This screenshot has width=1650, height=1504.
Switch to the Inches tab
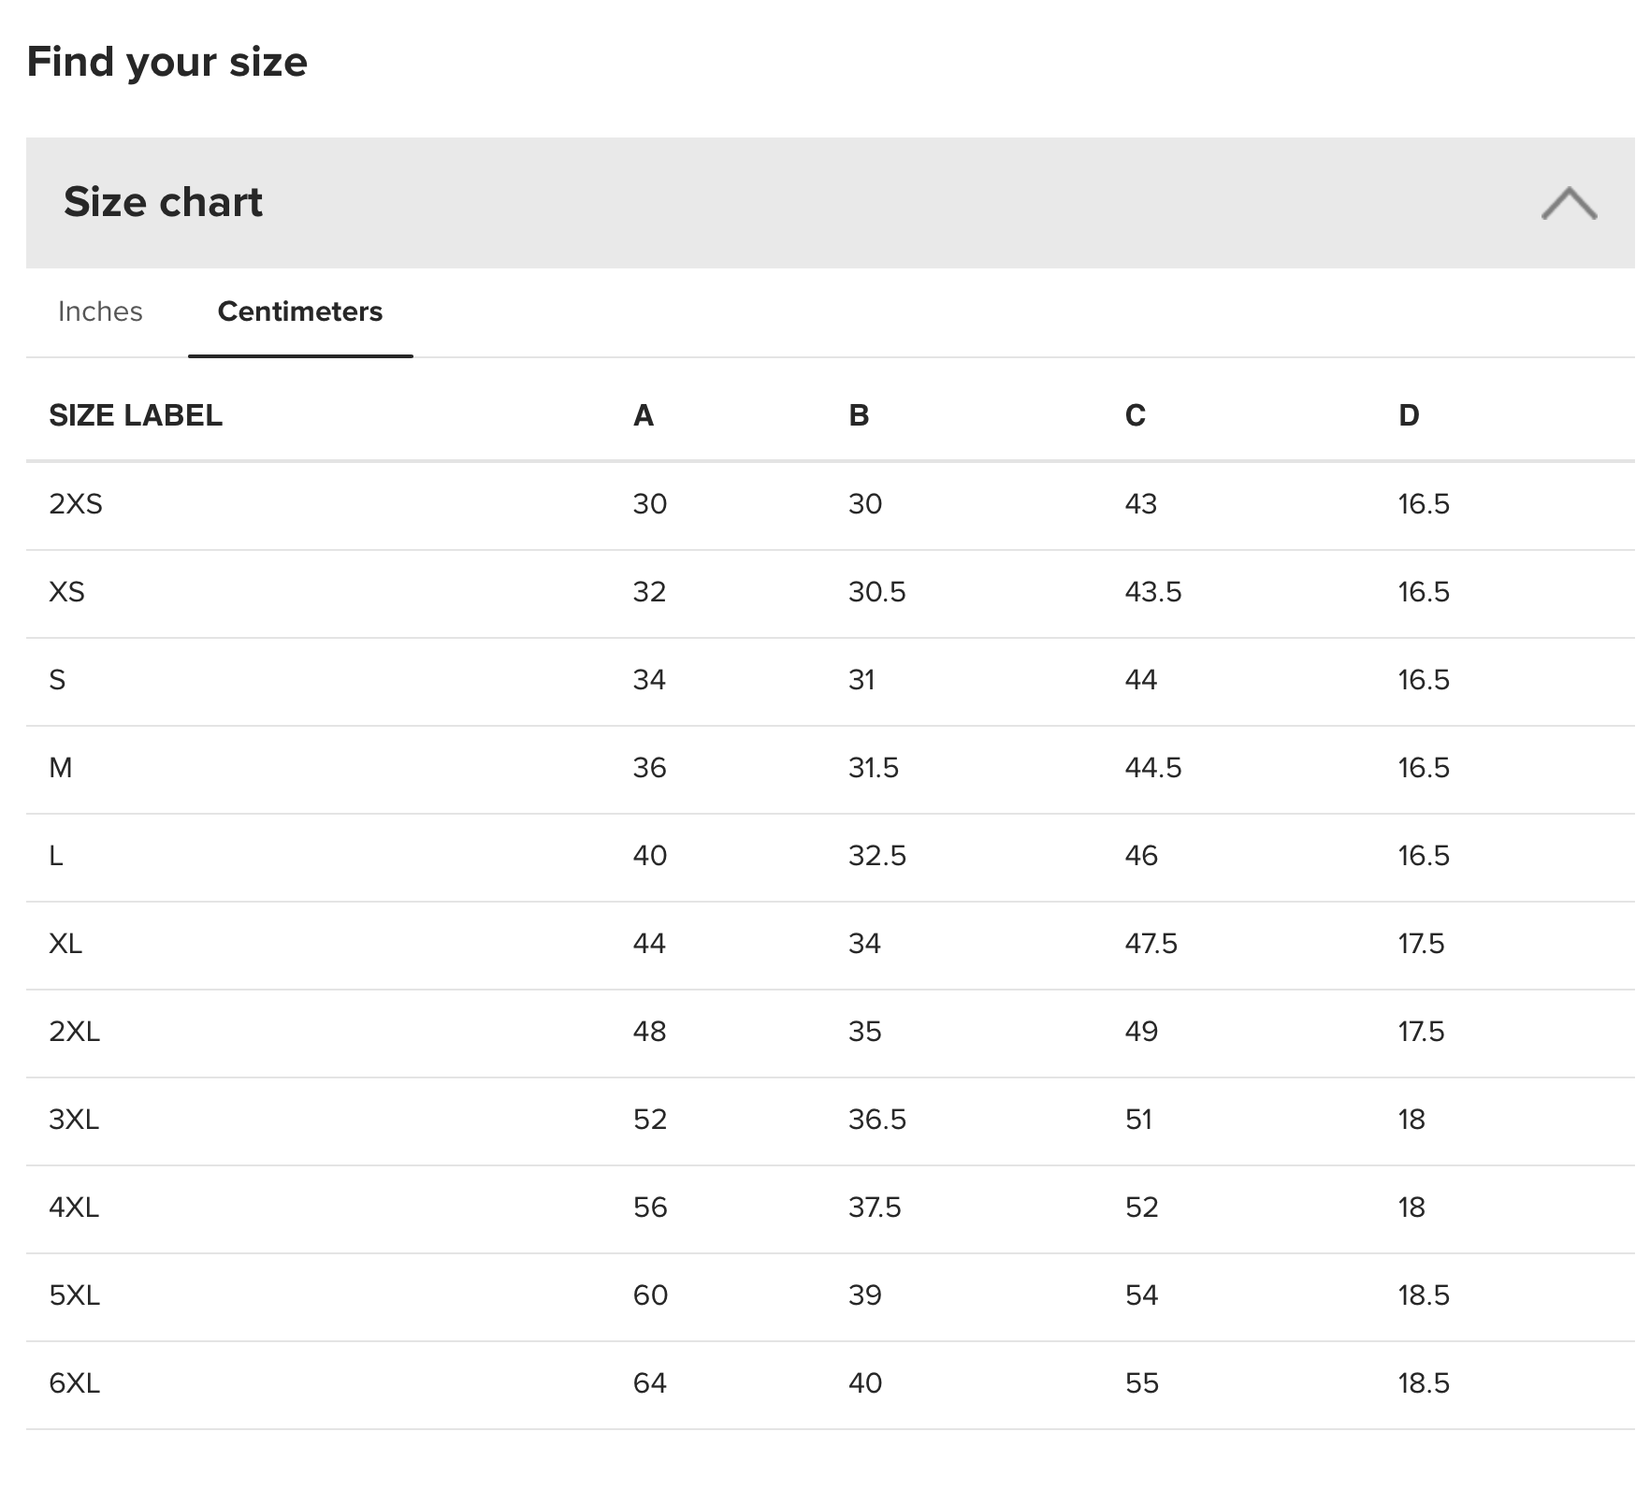point(100,311)
